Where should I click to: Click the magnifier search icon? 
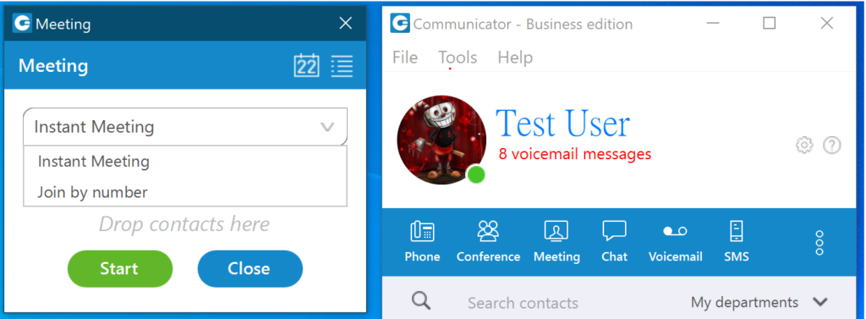(421, 300)
